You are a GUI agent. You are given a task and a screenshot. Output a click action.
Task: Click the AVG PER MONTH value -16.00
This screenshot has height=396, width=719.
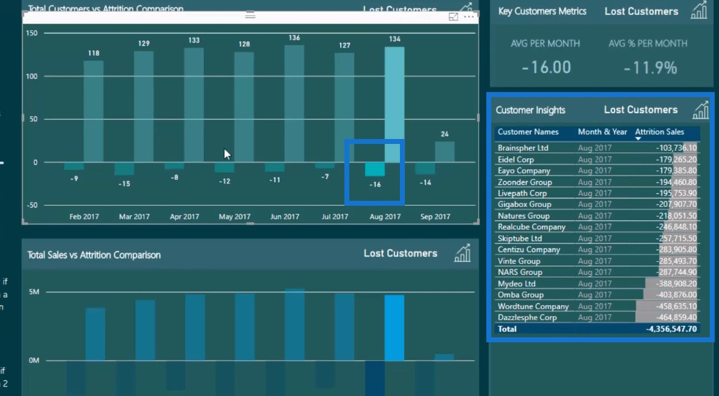coord(546,68)
